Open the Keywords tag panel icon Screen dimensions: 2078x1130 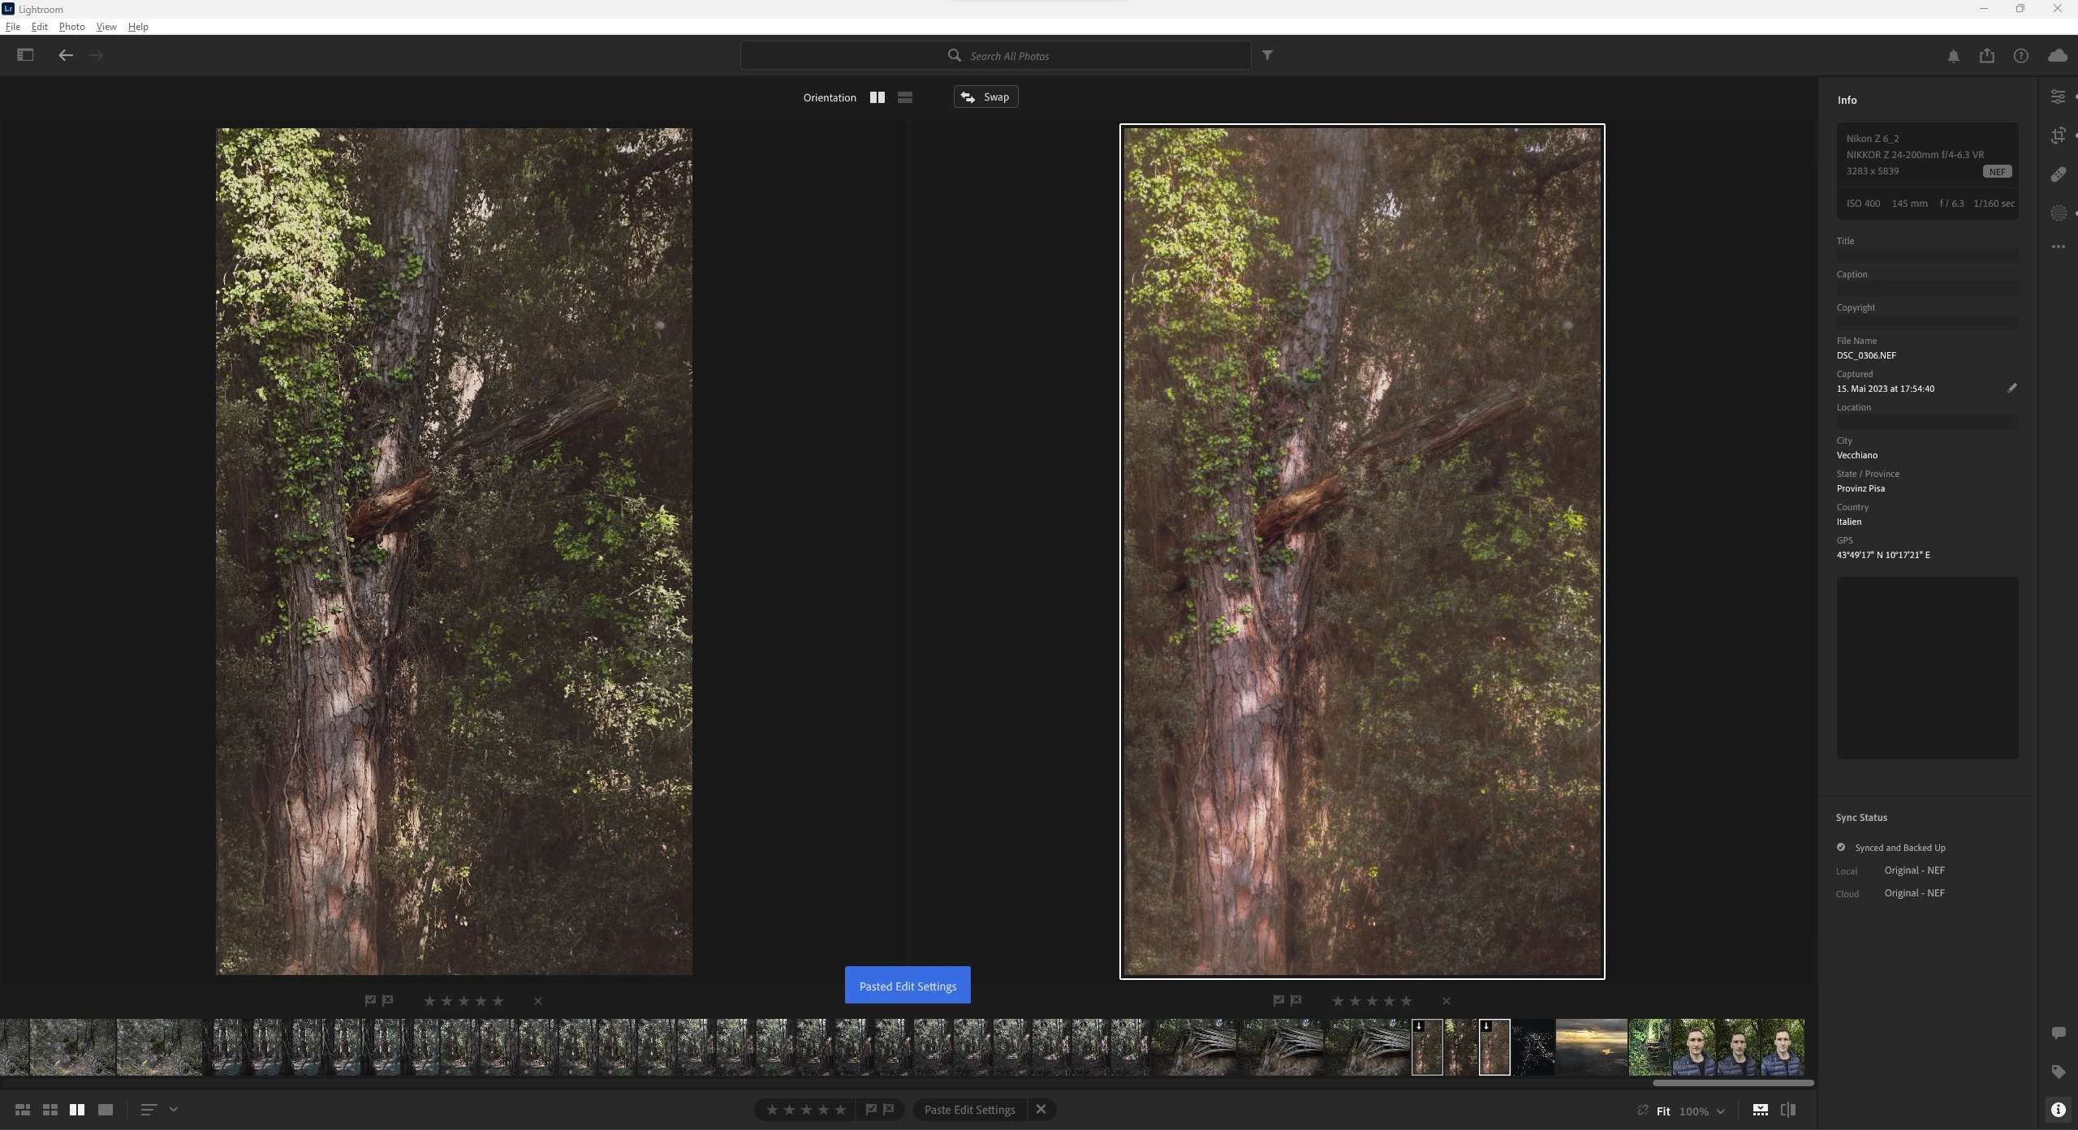click(x=2058, y=1072)
